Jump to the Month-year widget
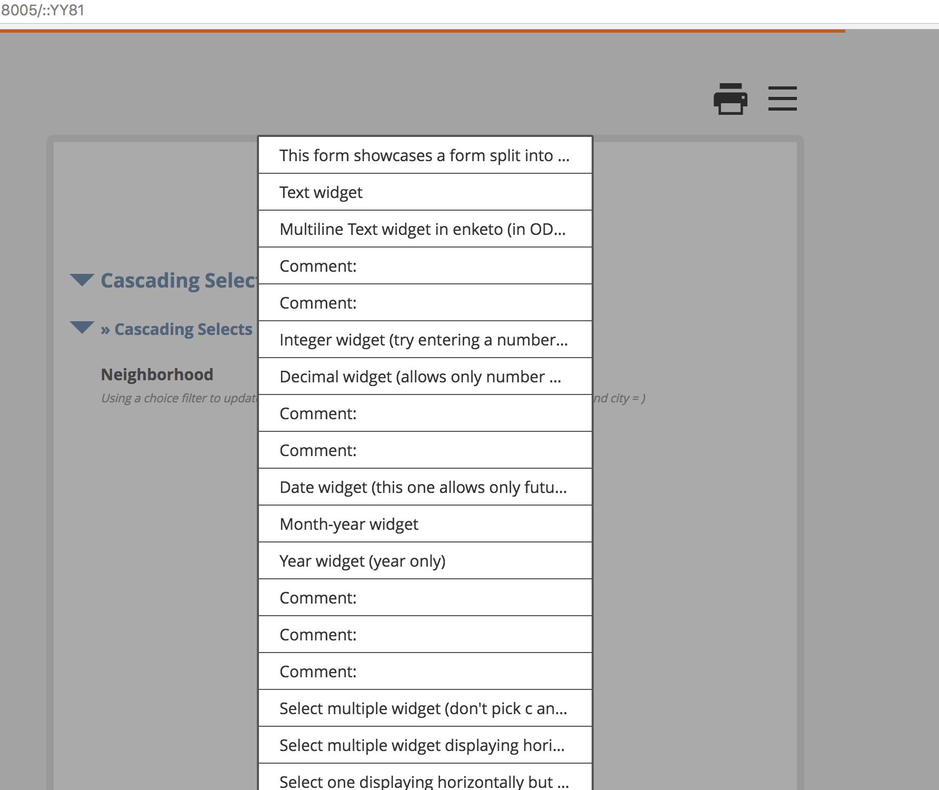Screen dimensions: 939x790 [425, 524]
